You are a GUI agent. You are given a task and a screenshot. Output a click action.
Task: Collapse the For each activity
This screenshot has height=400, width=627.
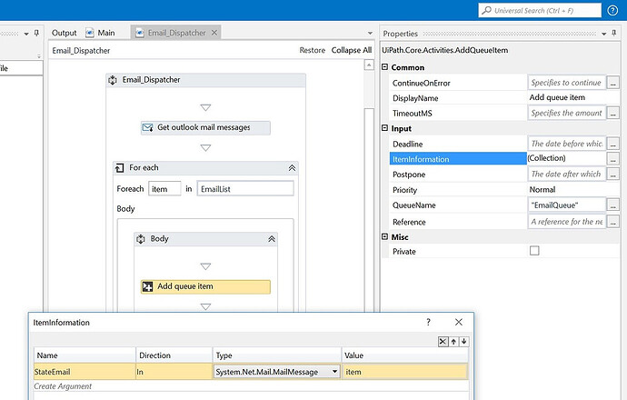point(292,168)
